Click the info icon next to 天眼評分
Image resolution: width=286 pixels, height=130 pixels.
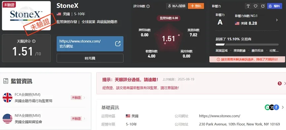click(x=34, y=41)
